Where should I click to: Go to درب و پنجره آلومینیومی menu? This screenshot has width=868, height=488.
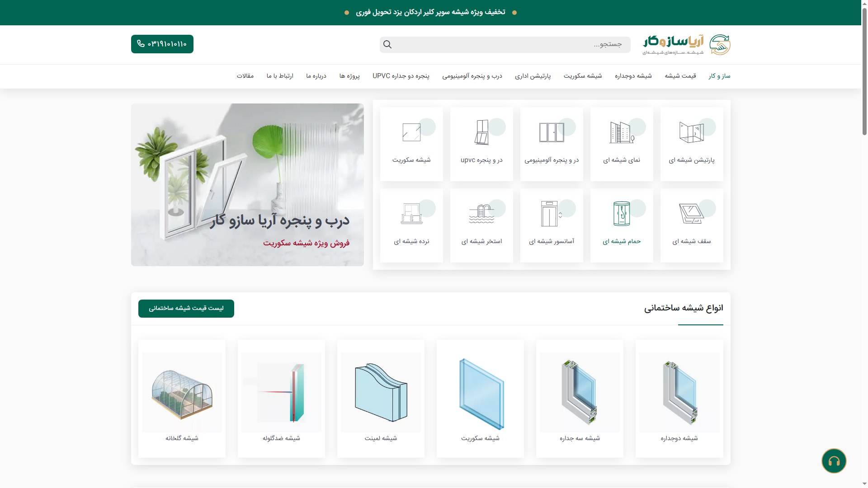point(472,76)
